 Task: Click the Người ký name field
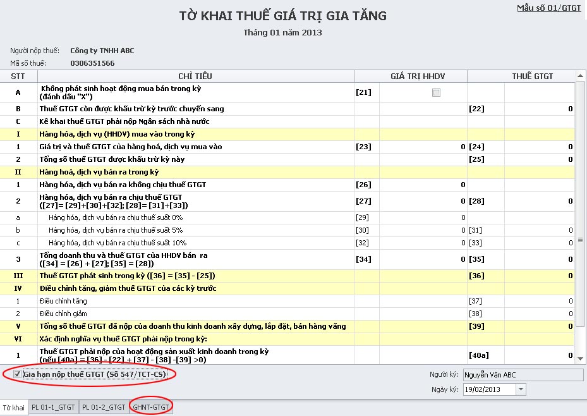(523, 375)
